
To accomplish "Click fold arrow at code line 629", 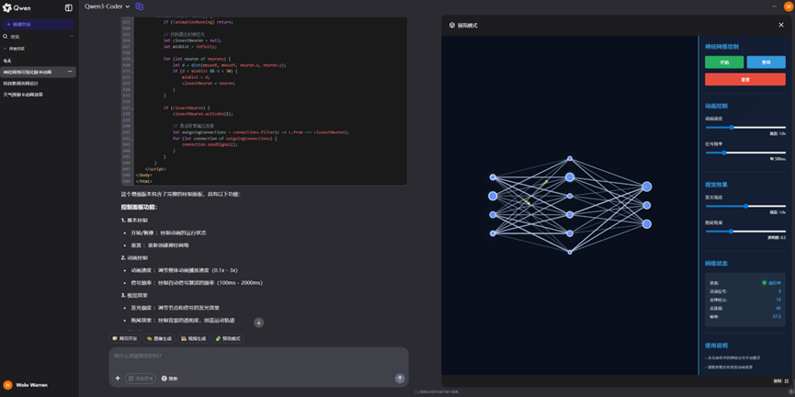I will coord(132,60).
